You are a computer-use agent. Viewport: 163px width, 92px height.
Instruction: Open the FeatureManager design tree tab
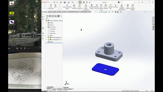click(47, 16)
